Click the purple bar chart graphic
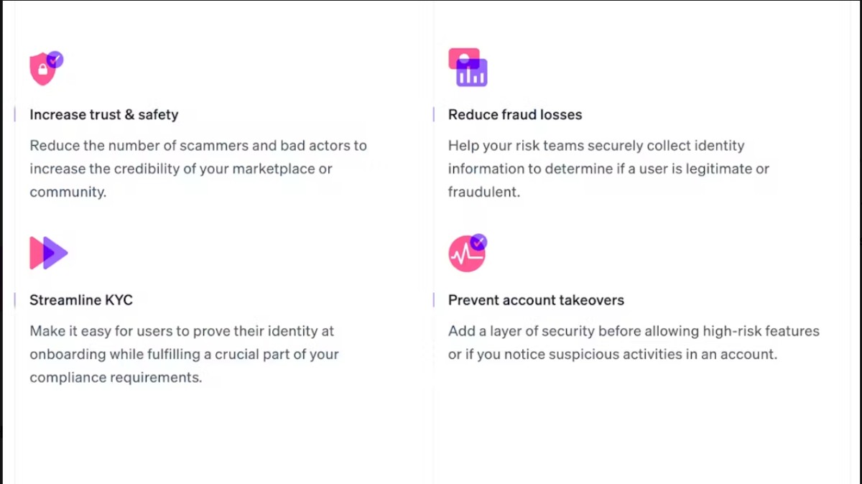Screen dimensions: 862x484 [472, 73]
